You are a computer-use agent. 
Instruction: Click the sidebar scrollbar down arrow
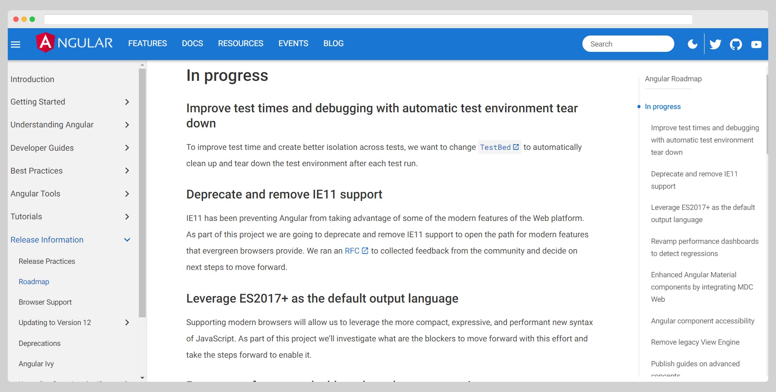(x=143, y=378)
